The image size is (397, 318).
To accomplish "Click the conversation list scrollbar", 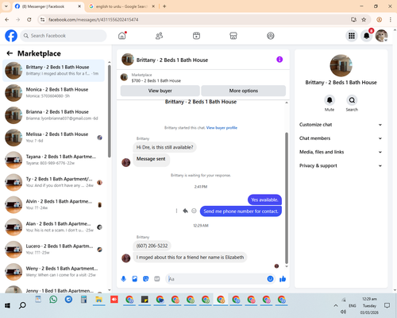I will [x=110, y=111].
